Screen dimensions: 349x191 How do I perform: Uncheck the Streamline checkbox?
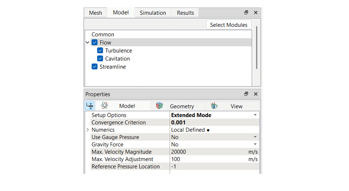pyautogui.click(x=95, y=66)
